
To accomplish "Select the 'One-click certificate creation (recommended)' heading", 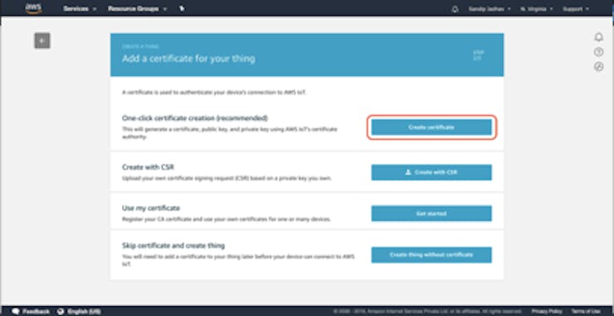I will click(x=195, y=118).
